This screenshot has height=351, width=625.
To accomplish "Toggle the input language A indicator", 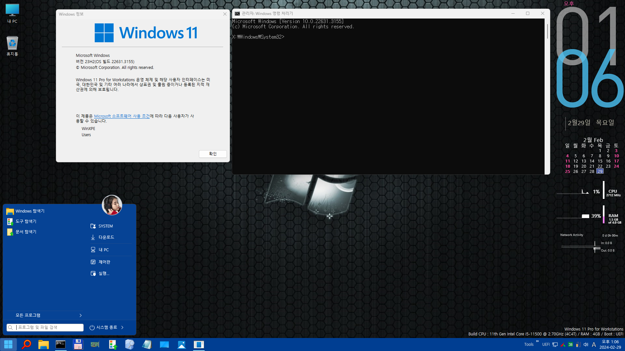I will click(x=594, y=344).
